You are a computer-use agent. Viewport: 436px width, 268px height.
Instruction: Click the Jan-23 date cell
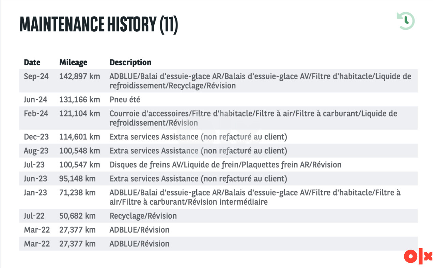[x=35, y=193]
